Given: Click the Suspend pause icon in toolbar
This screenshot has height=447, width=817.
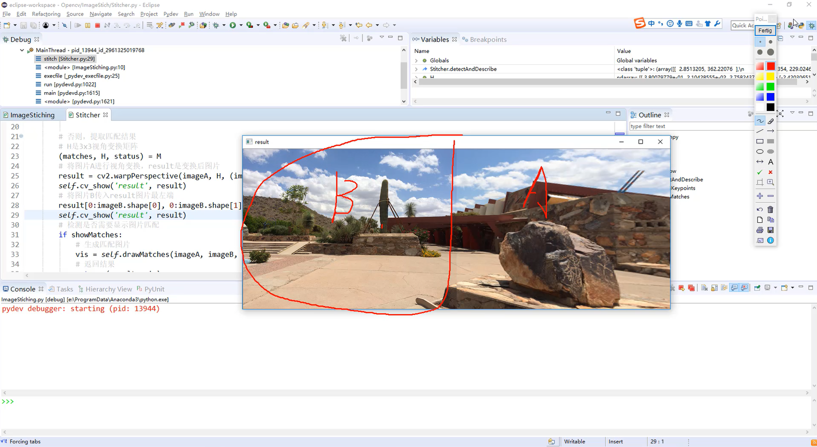Looking at the screenshot, I should 88,26.
